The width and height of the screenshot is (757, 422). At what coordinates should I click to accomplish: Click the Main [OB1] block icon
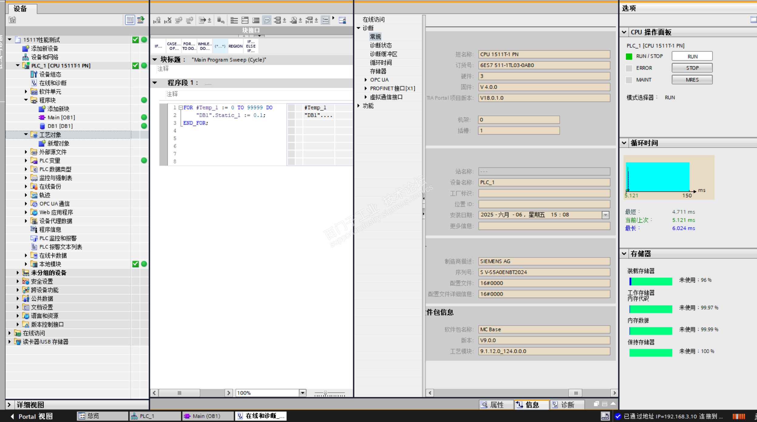coord(42,117)
